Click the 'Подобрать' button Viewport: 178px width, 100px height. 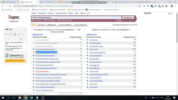point(128,17)
